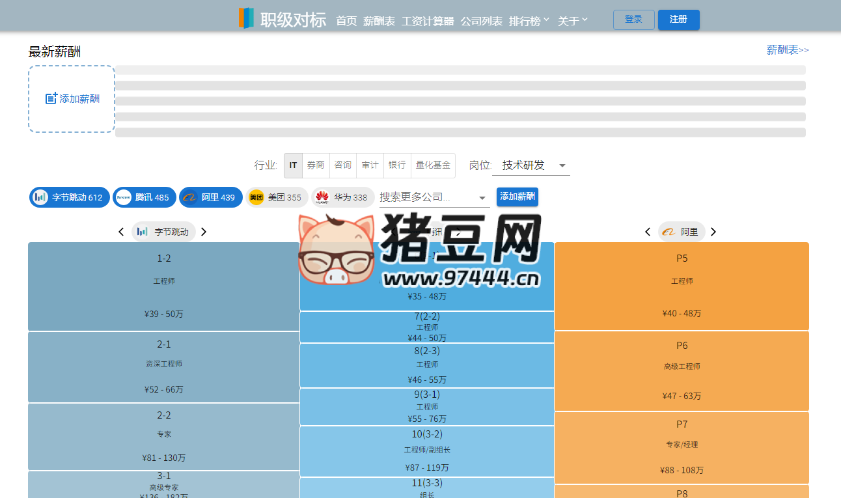Image resolution: width=841 pixels, height=498 pixels.
Task: Click the 添加薪酬 icon inside the dashed box
Action: 51,97
